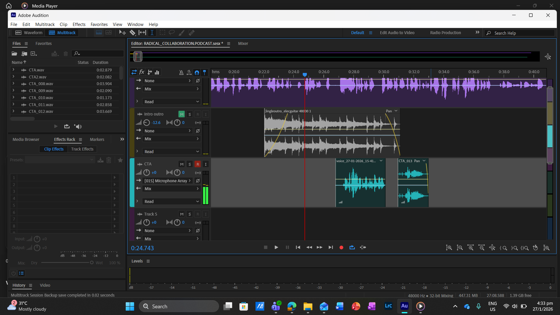560x315 pixels.
Task: Click the Open File folder icon
Action: click(x=14, y=54)
